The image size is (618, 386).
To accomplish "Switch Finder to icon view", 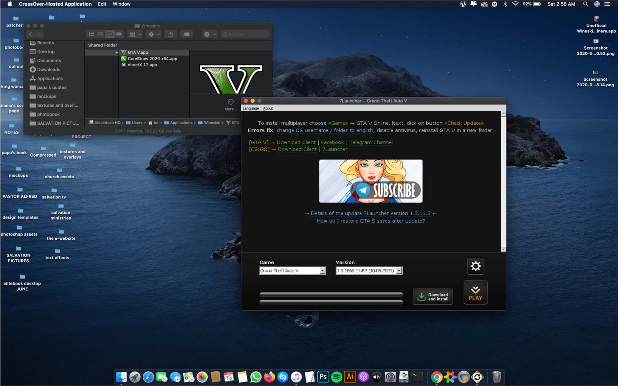I will (91, 34).
